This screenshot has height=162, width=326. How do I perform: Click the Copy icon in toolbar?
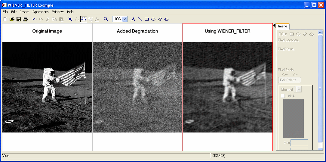pos(54,19)
